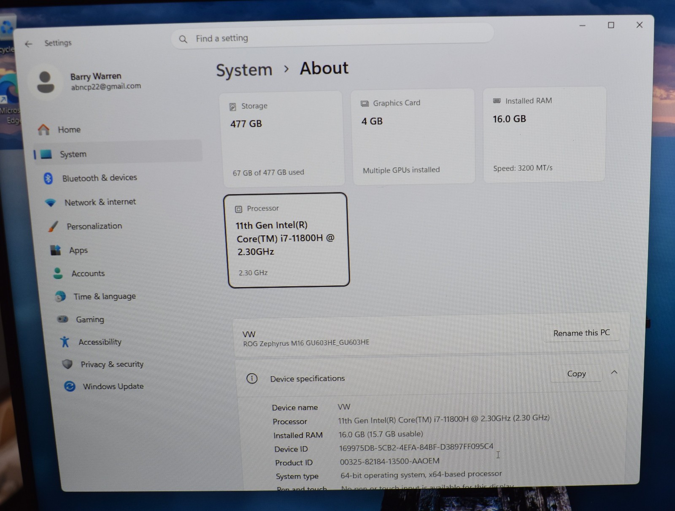Click the search magnifier icon
Screen dimensions: 675x511
point(183,39)
